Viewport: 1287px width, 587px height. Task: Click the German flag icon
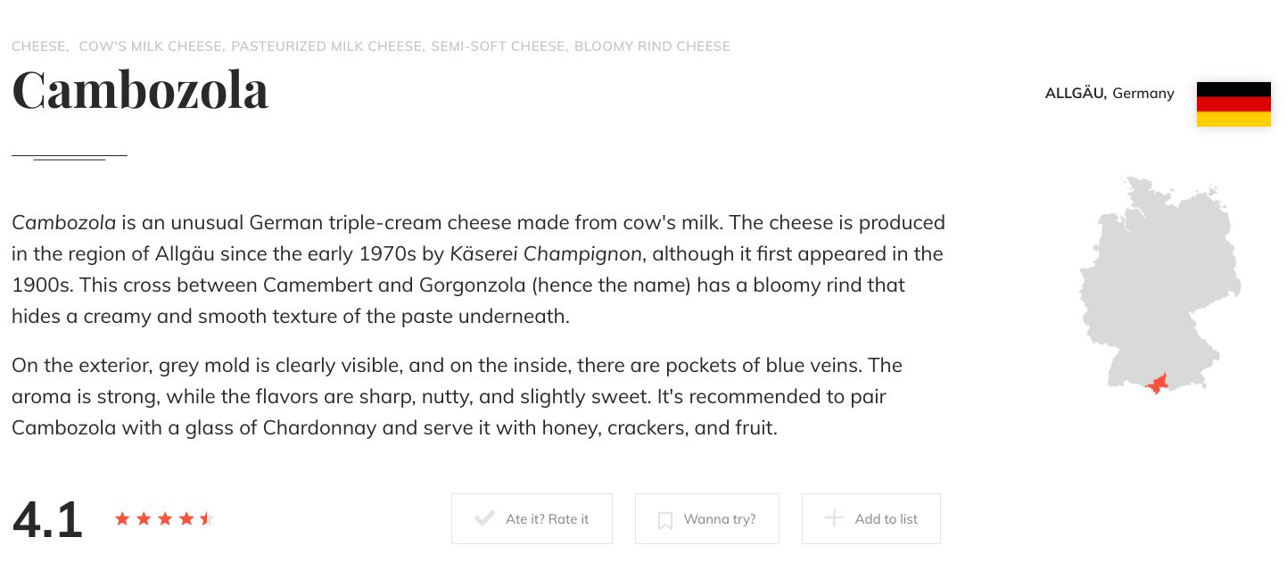coord(1233,104)
